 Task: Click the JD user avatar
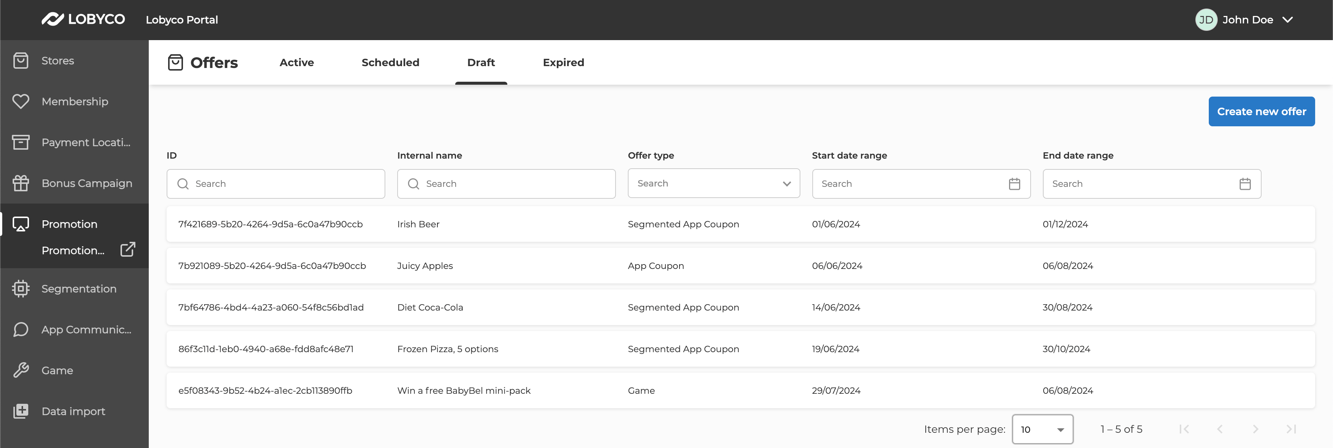(x=1206, y=20)
